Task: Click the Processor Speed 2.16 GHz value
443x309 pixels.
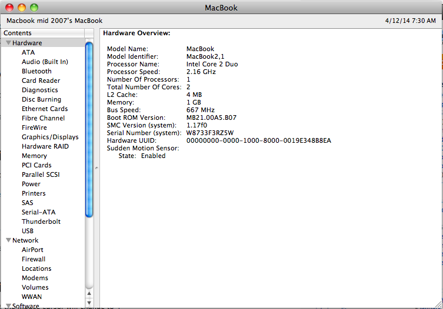Action: 201,72
